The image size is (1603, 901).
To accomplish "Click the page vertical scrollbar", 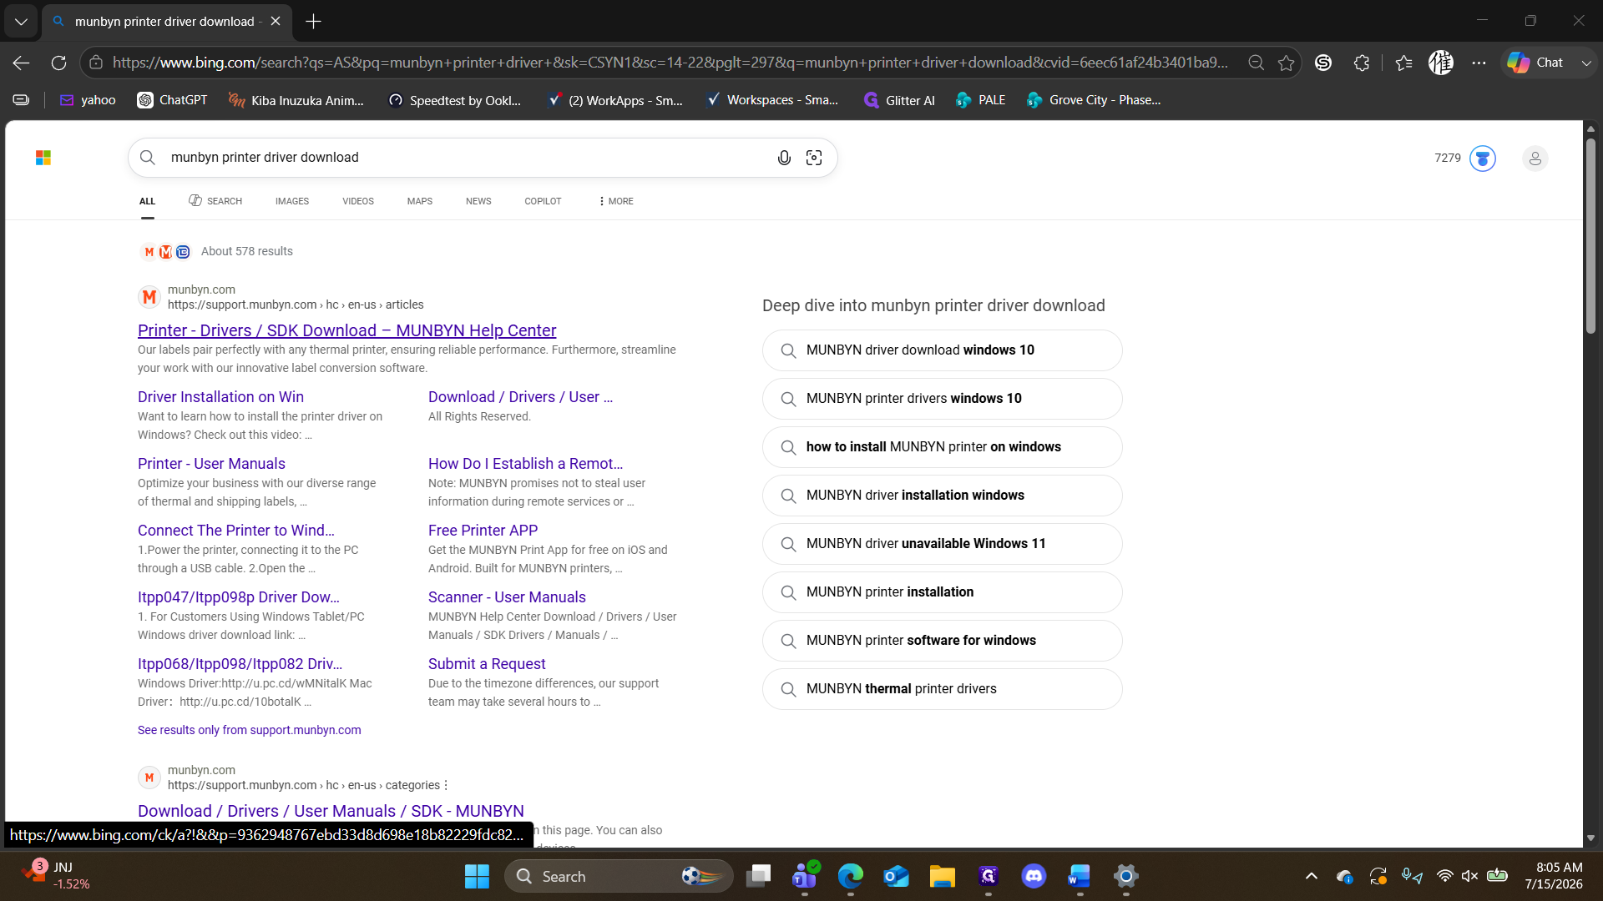I will (1590, 236).
